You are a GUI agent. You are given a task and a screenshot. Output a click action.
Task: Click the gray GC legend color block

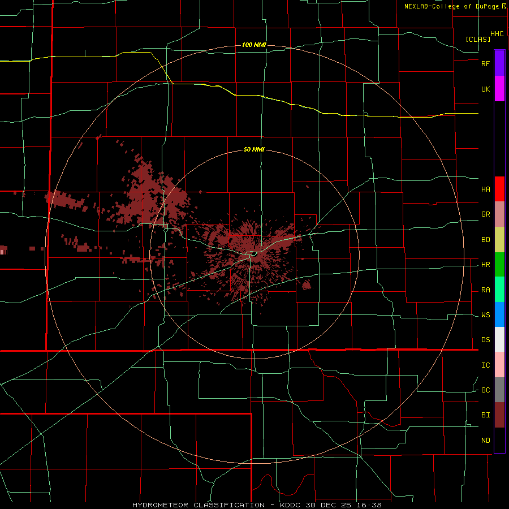(499, 390)
